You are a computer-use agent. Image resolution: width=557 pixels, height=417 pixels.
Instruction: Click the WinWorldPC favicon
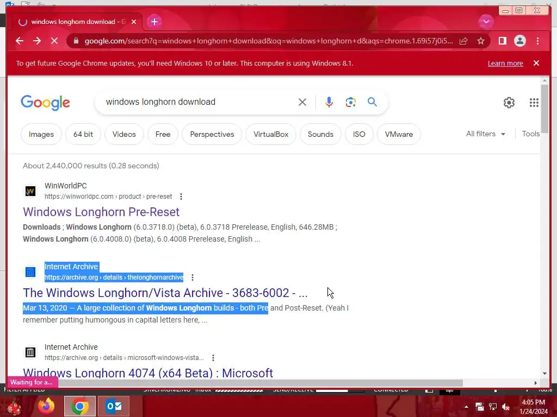pos(30,191)
